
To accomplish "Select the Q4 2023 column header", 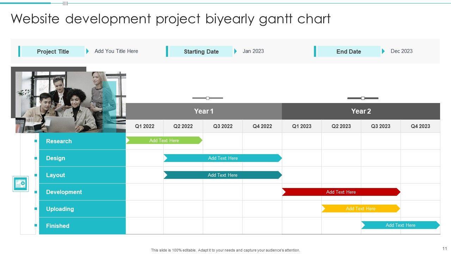I will click(x=420, y=126).
